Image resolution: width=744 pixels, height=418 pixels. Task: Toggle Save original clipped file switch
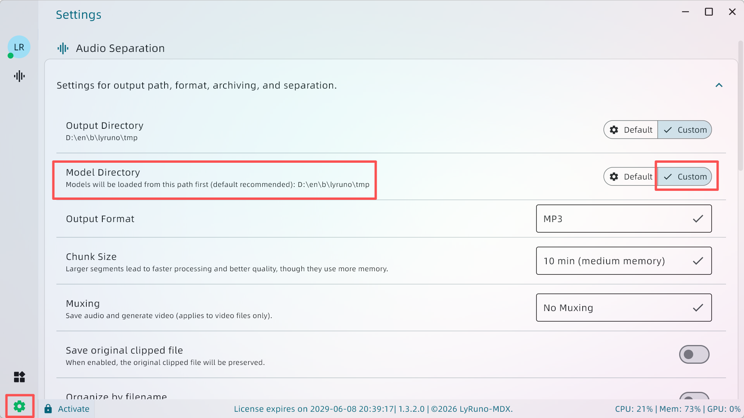click(x=694, y=354)
